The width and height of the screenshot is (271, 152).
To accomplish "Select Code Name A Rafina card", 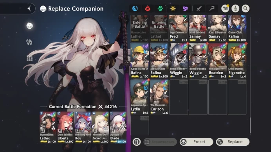I will pyautogui.click(x=140, y=61).
